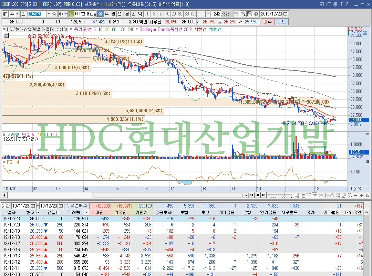The image size is (372, 276).
Task: Collapse table with up chevron
Action: (x=366, y=212)
